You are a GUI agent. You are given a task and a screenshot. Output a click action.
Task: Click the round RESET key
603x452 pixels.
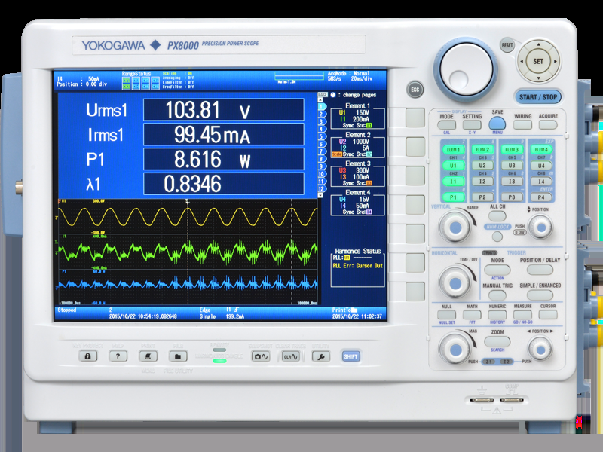[507, 45]
